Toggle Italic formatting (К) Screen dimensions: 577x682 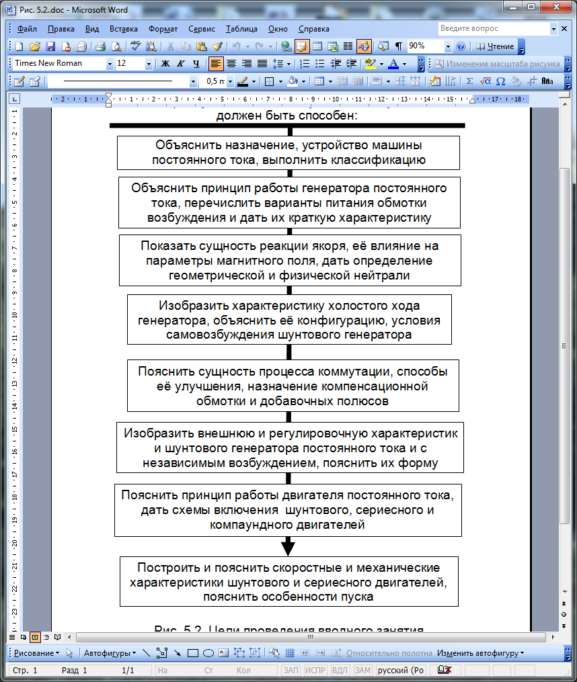181,64
